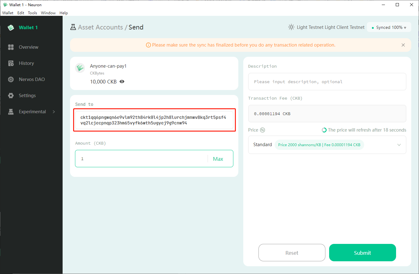Go to Overview page
This screenshot has height=274, width=419.
click(29, 47)
